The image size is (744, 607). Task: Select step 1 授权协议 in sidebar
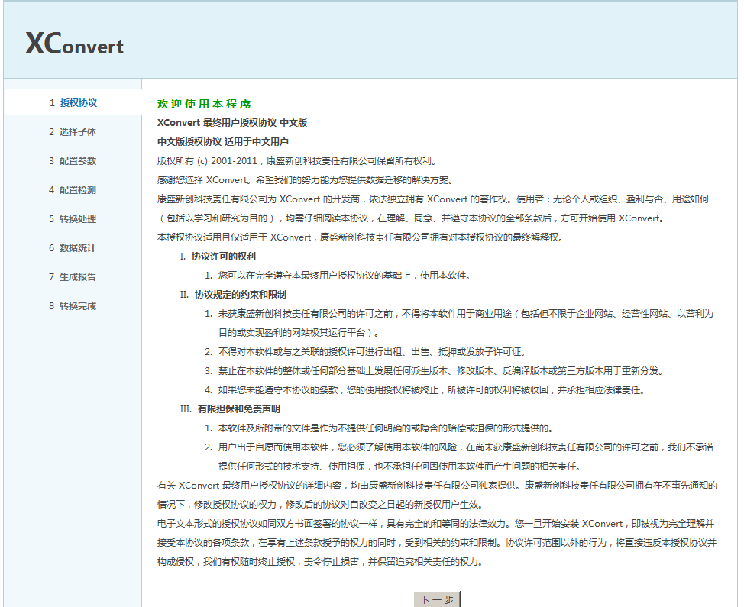(73, 103)
